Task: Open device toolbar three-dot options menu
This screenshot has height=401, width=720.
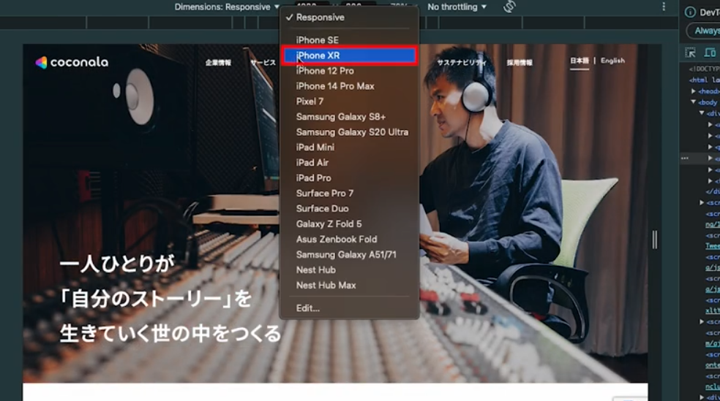Action: pyautogui.click(x=664, y=7)
